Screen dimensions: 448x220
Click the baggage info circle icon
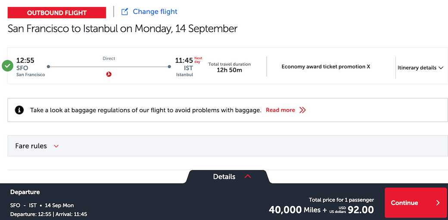[19, 110]
